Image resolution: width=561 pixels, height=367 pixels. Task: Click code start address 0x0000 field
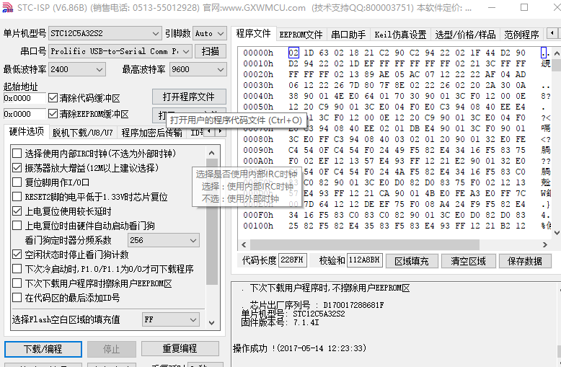25,98
